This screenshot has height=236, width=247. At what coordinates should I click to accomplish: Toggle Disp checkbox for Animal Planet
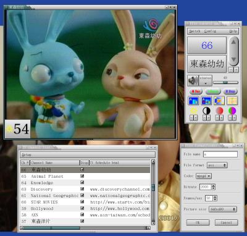(82, 176)
